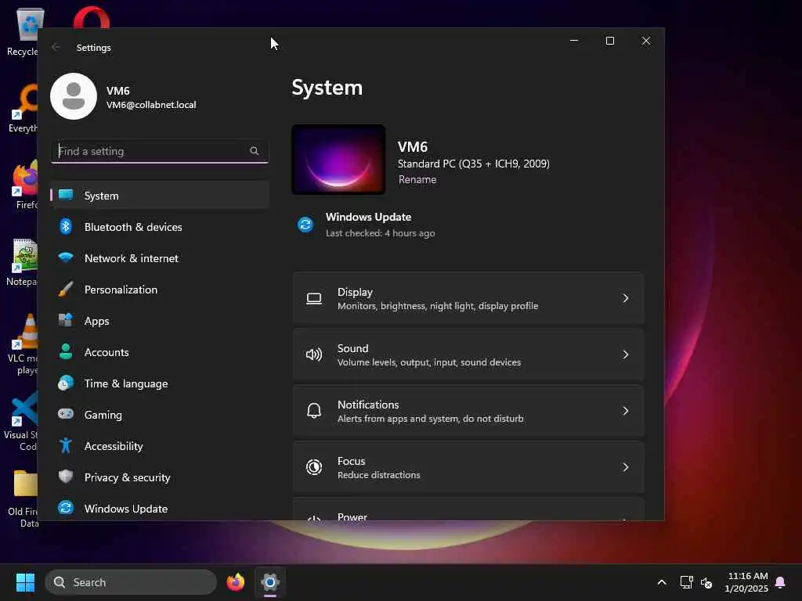
Task: Click the Display laptop icon
Action: [314, 298]
